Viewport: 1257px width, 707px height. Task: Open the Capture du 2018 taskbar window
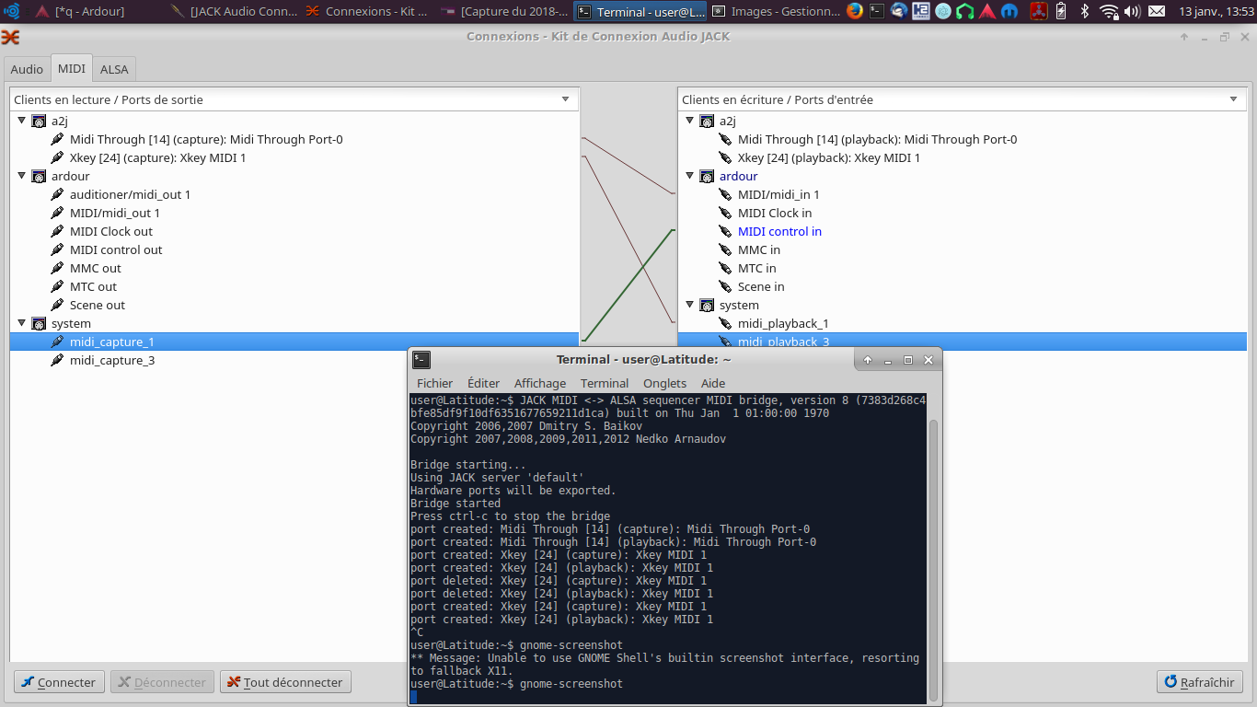coord(504,12)
